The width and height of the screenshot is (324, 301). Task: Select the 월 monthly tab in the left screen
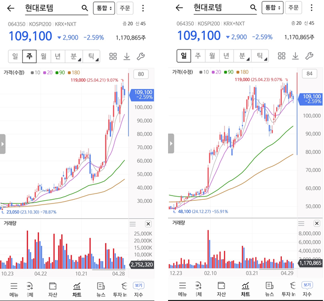point(43,56)
